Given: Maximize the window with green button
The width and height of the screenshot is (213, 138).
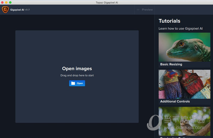Looking at the screenshot, I should 10,2.
